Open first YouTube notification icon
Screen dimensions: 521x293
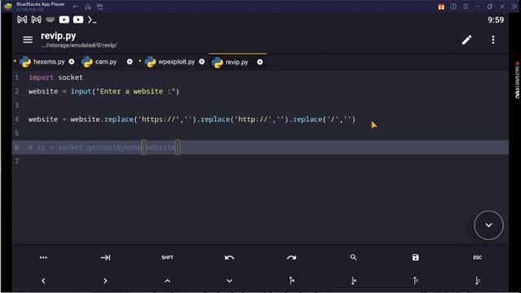coord(64,20)
